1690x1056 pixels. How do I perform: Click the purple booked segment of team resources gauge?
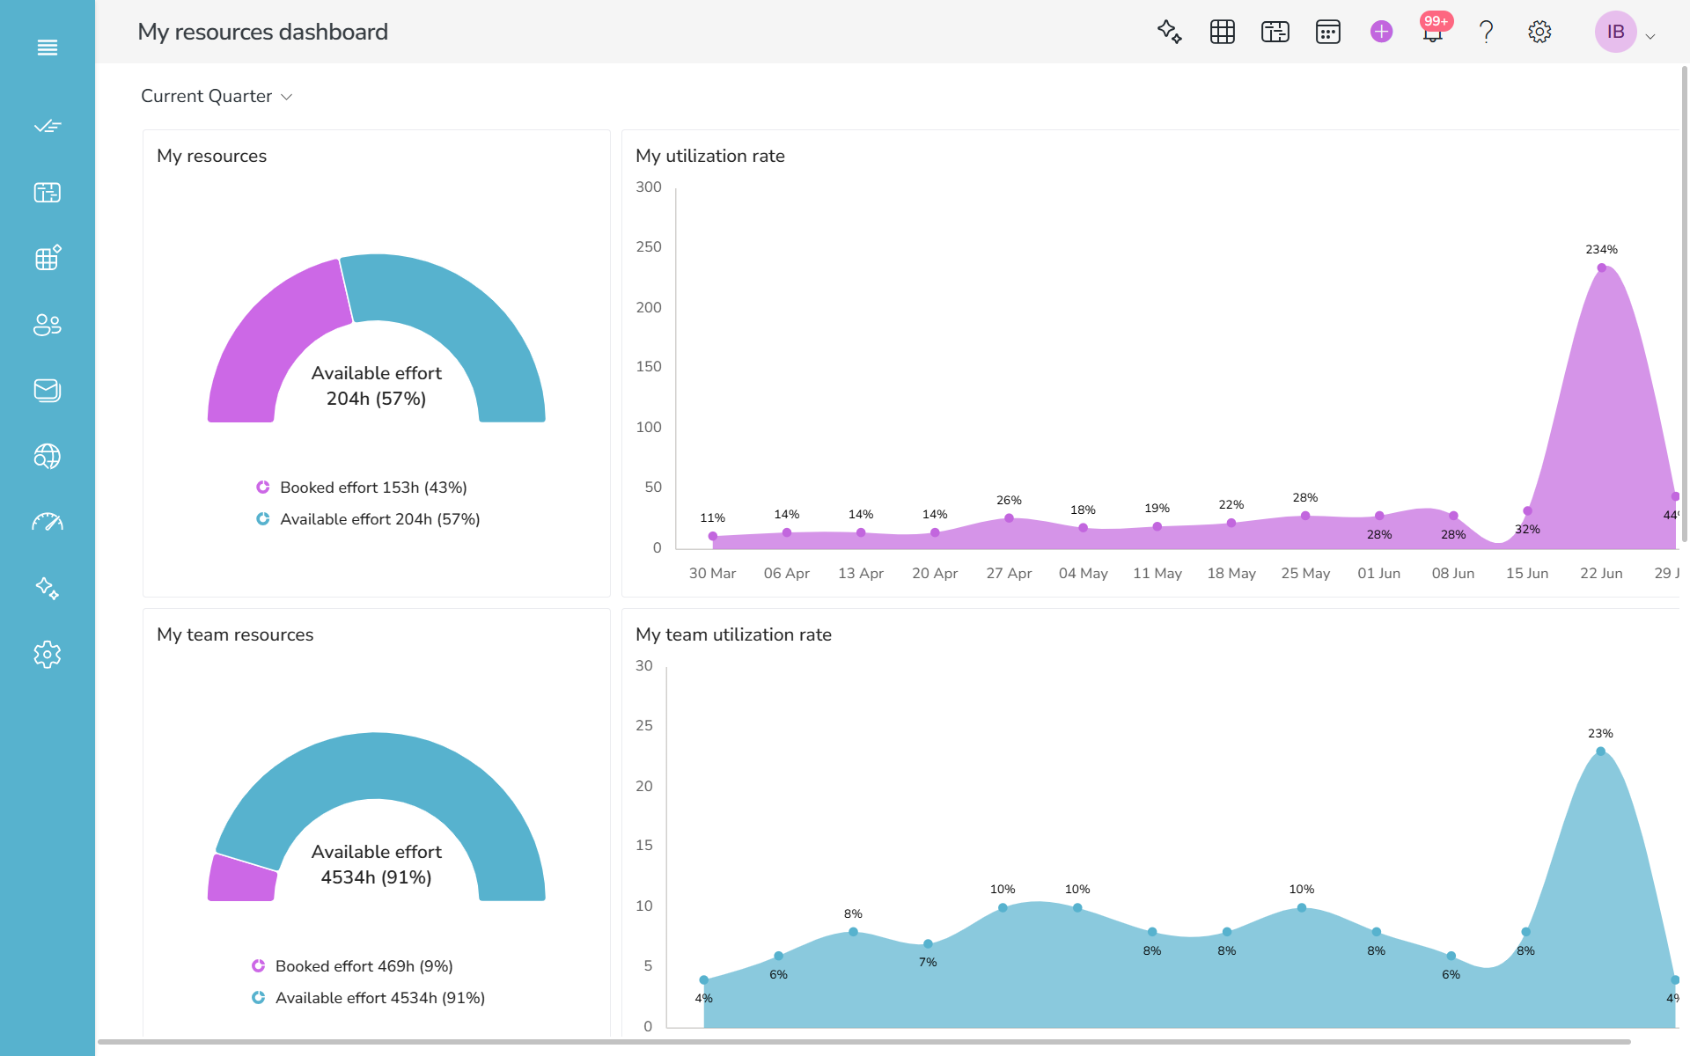click(242, 880)
